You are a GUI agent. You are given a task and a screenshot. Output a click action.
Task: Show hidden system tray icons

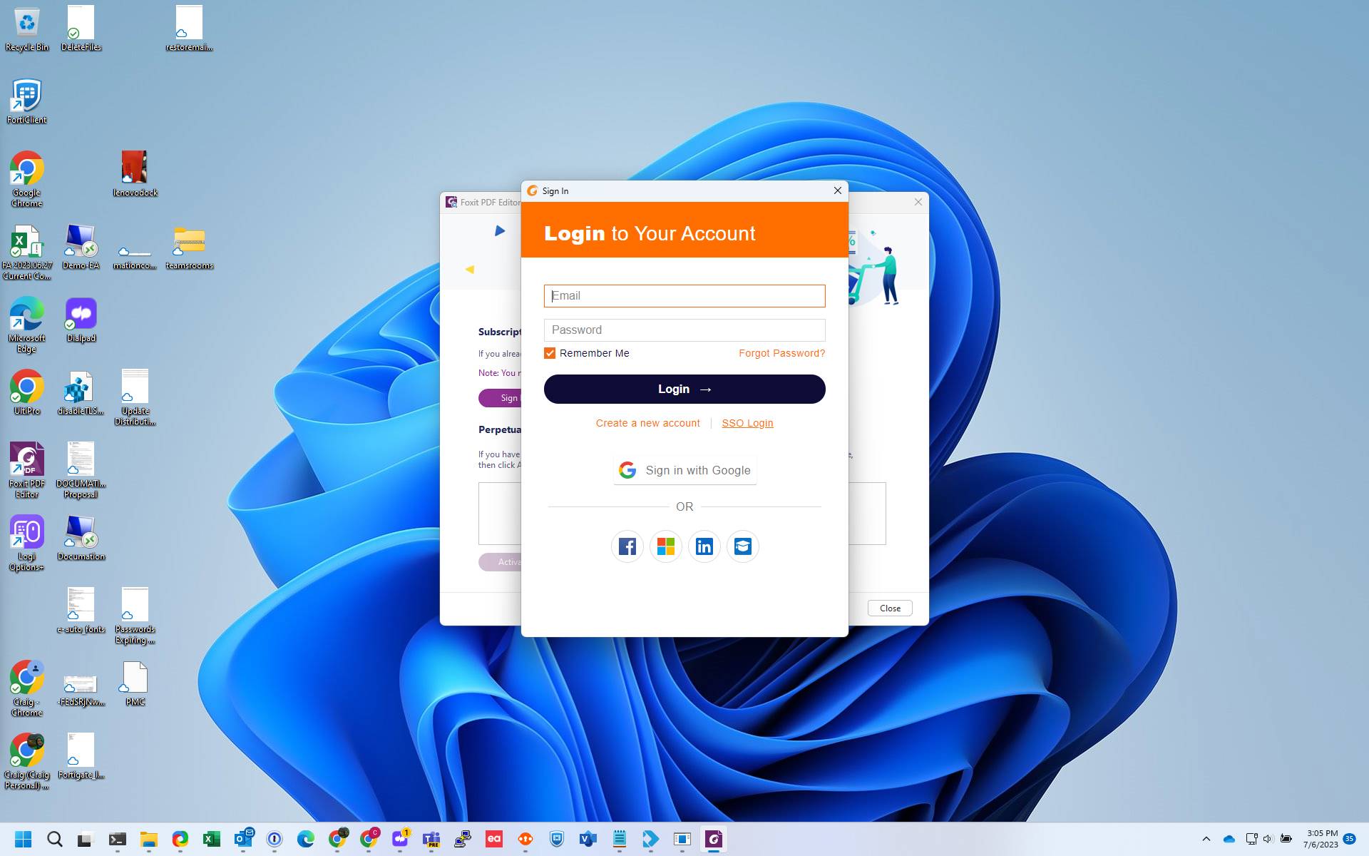1206,839
